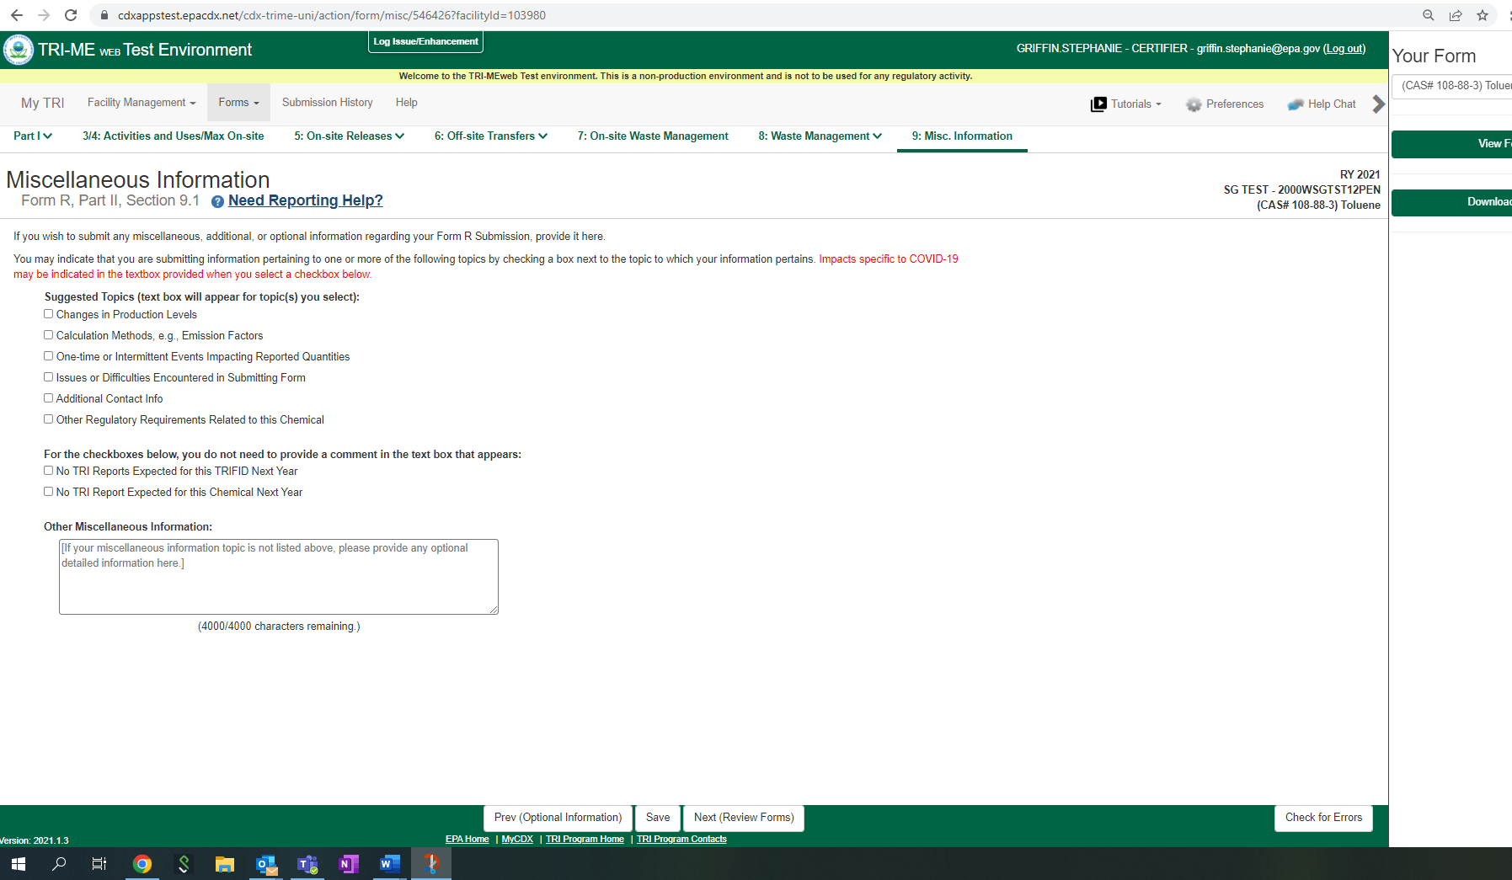The image size is (1512, 880).
Task: Switch to 7: On-site Waste Management tab
Action: (x=652, y=136)
